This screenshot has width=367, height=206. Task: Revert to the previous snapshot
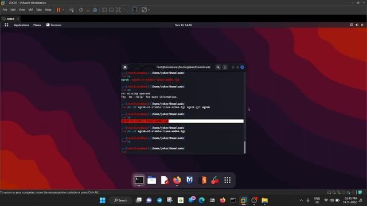88,10
